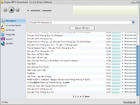Preview Trip to Saigon Rain track
The width and height of the screenshot is (140, 105).
123,48
